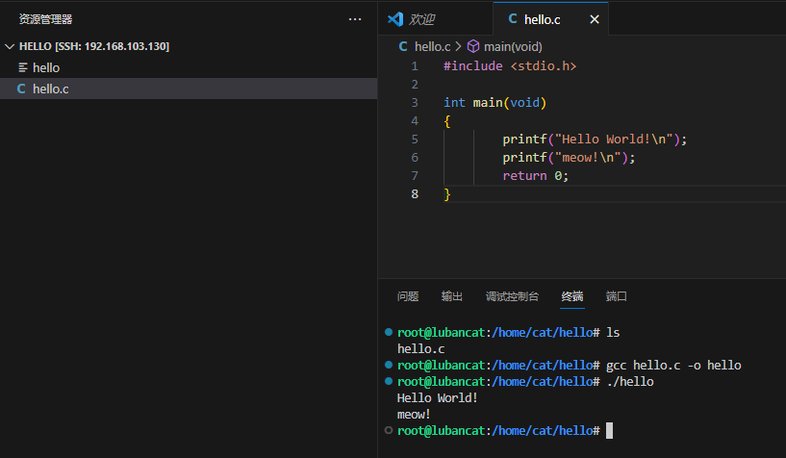Click the opening brace on line 4
The width and height of the screenshot is (786, 458).
coord(447,121)
